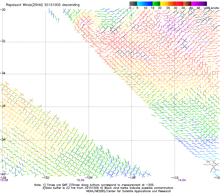Click the note line 'Data buffer is 22 hrs'
Screen dimensions: 220x193
click(x=108, y=188)
